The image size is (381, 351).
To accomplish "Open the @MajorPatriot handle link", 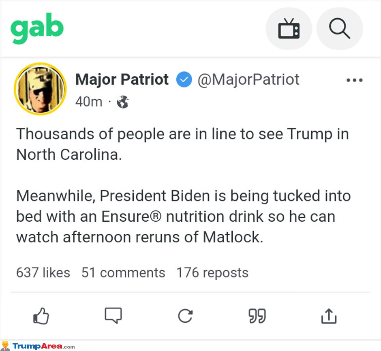I will click(x=248, y=79).
